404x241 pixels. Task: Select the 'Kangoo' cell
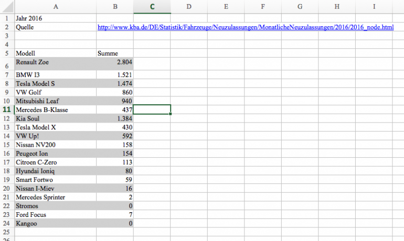click(x=56, y=224)
